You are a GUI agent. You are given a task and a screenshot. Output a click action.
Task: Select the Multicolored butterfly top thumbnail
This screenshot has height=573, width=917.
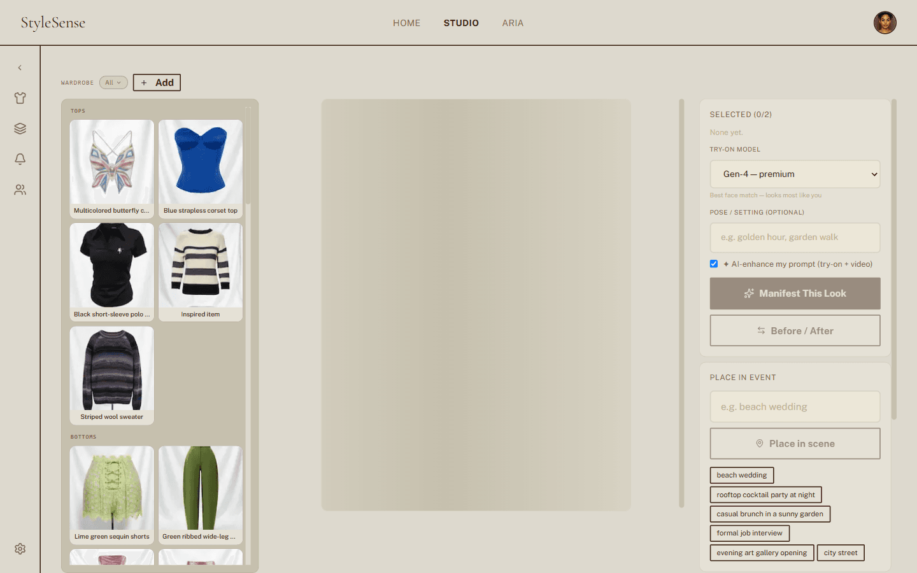(x=112, y=169)
